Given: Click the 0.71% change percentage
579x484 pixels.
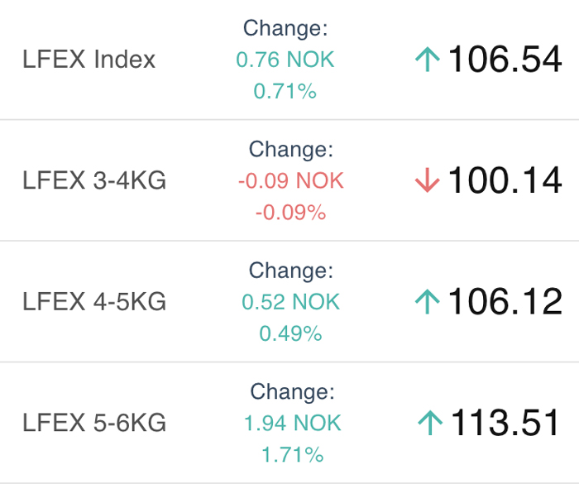Looking at the screenshot, I should [x=285, y=91].
